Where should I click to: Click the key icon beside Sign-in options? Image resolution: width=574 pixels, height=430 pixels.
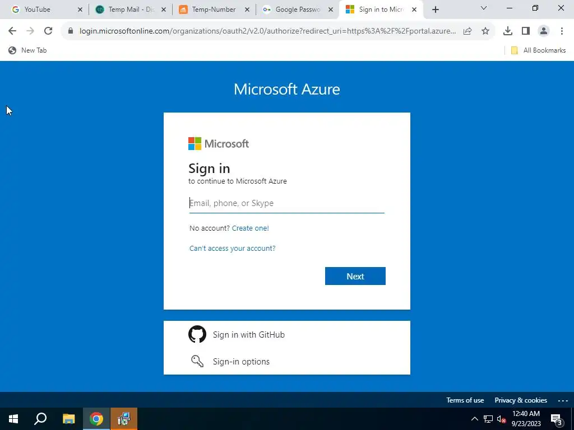pyautogui.click(x=197, y=361)
